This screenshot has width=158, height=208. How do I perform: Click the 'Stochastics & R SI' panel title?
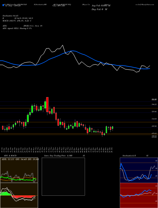pos(135,156)
